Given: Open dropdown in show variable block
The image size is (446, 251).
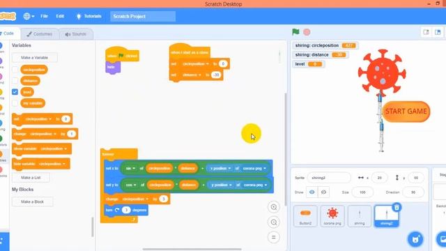Looking at the screenshot, I should pos(54,149).
